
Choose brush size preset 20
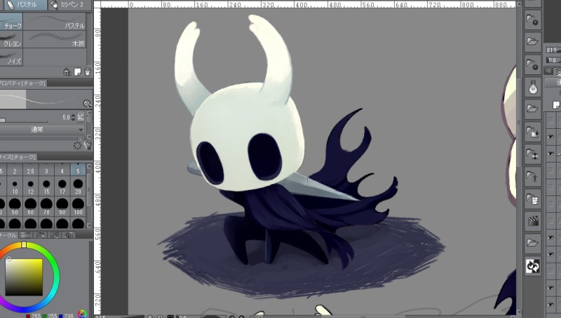78,187
